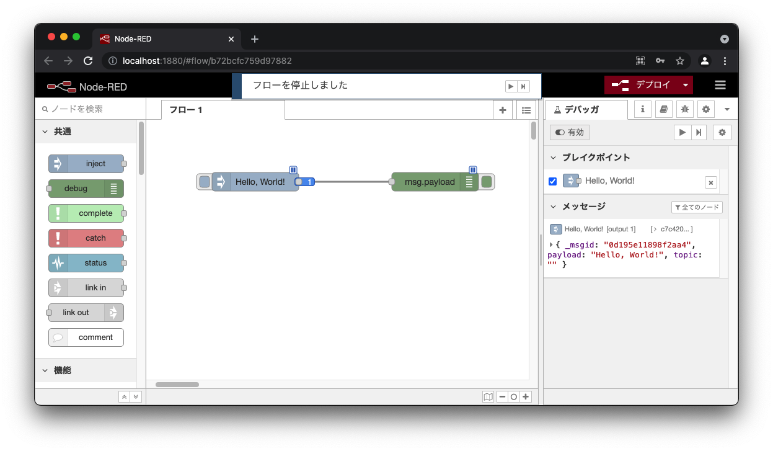This screenshot has height=451, width=773.
Task: Search nodes in the palette filter field
Action: [90, 109]
